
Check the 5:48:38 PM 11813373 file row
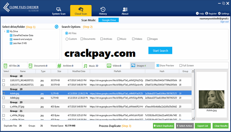[x=4, y=85]
